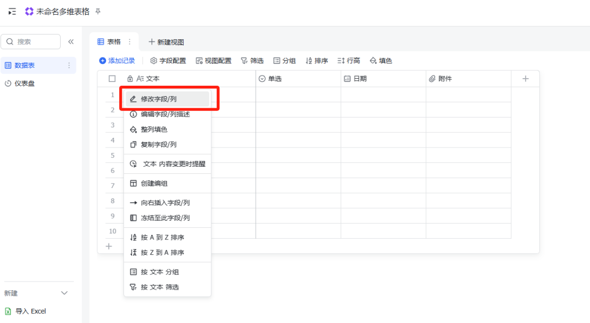The height and width of the screenshot is (323, 590).
Task: Open 字段配置 field settings
Action: tap(168, 61)
